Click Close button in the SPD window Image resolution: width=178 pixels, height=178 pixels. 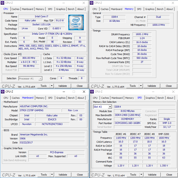[169, 175]
